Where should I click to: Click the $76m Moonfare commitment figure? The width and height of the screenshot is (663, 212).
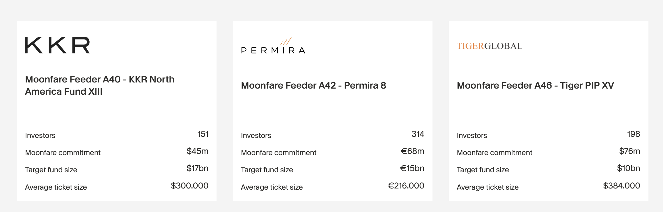point(629,151)
